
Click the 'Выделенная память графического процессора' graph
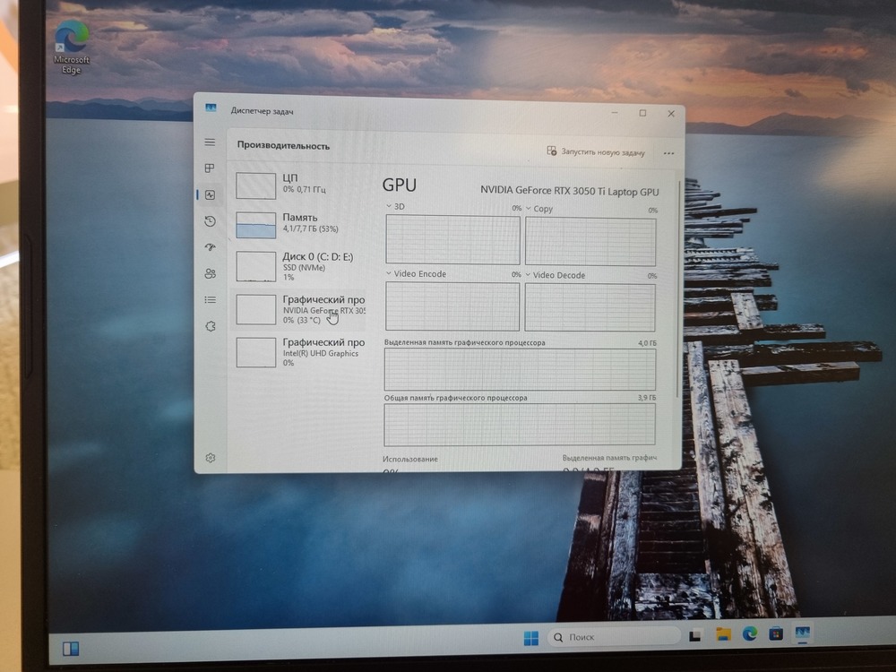pos(520,369)
